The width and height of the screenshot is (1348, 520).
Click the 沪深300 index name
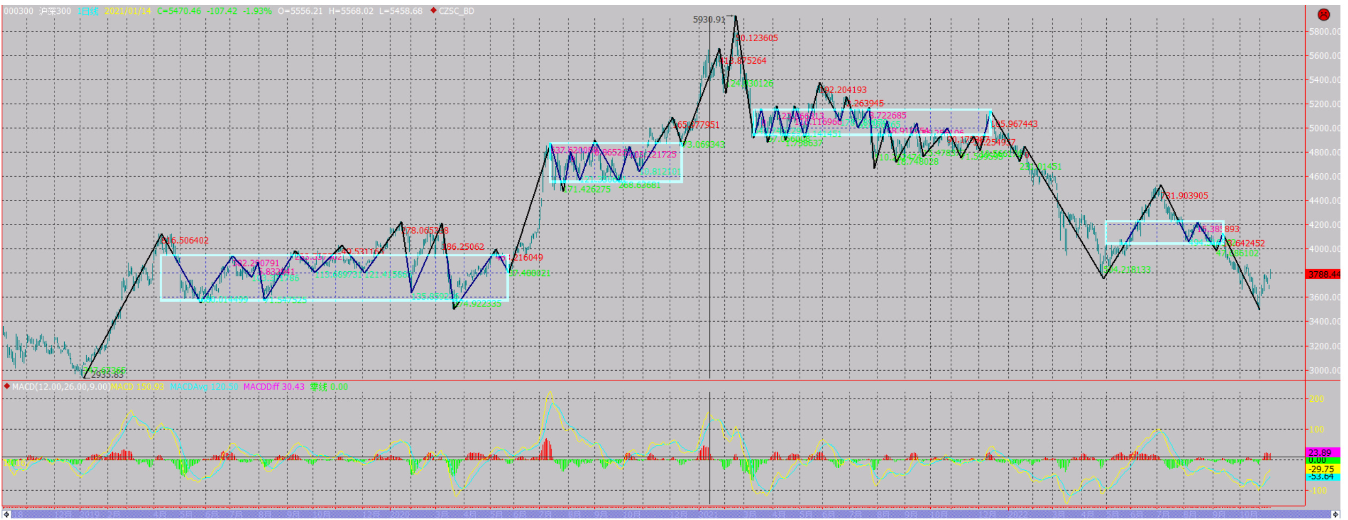tap(55, 11)
